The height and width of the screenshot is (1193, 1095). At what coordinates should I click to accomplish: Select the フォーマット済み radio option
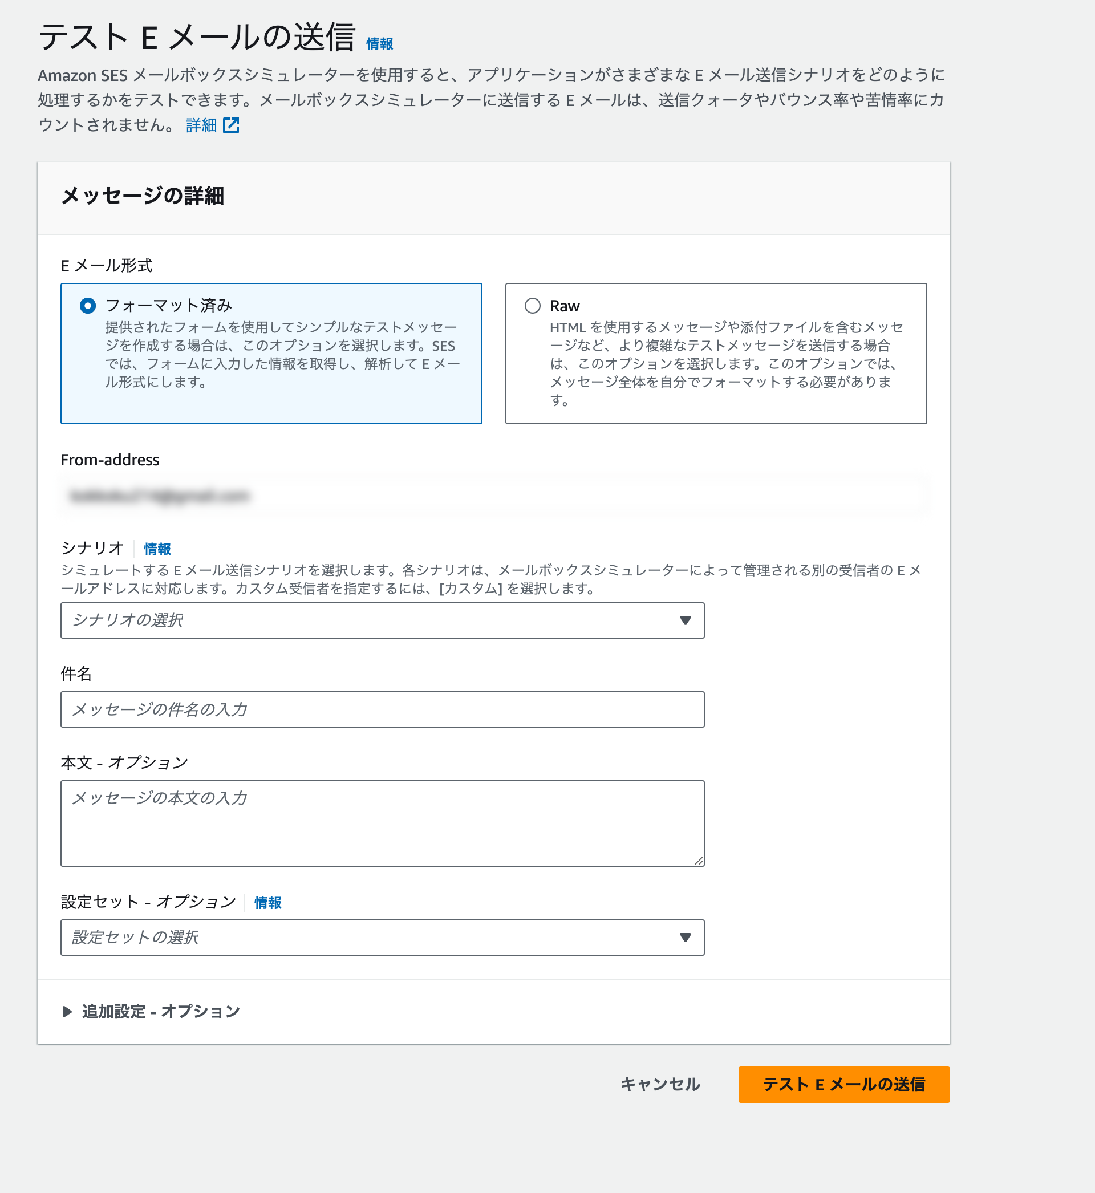[x=88, y=306]
